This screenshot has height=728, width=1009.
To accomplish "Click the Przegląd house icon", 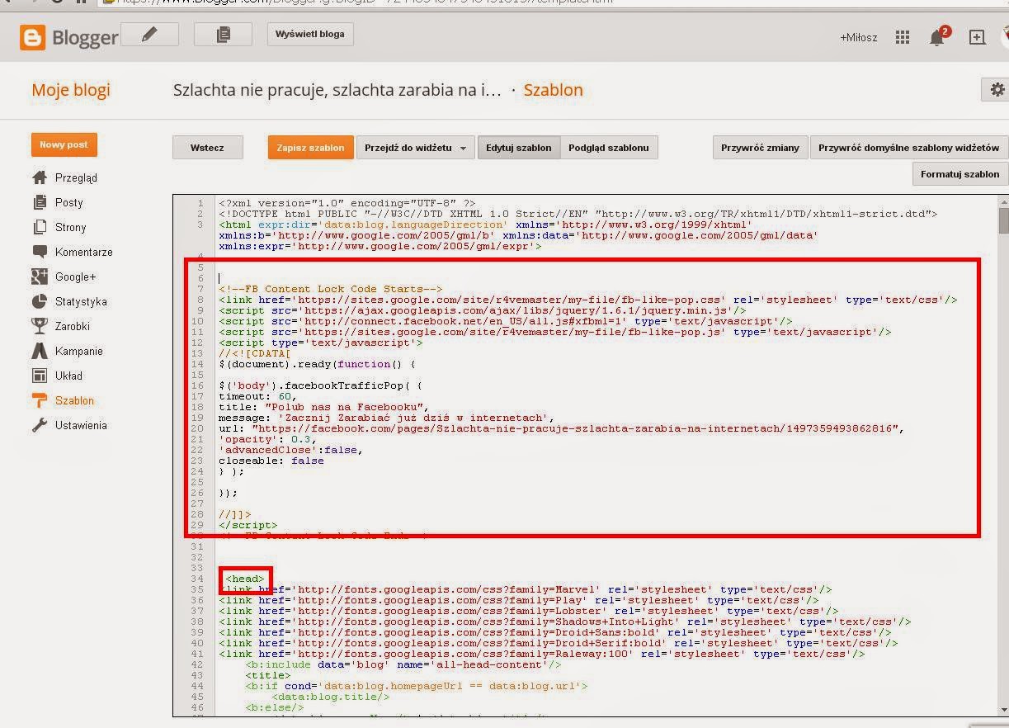I will click(x=40, y=177).
